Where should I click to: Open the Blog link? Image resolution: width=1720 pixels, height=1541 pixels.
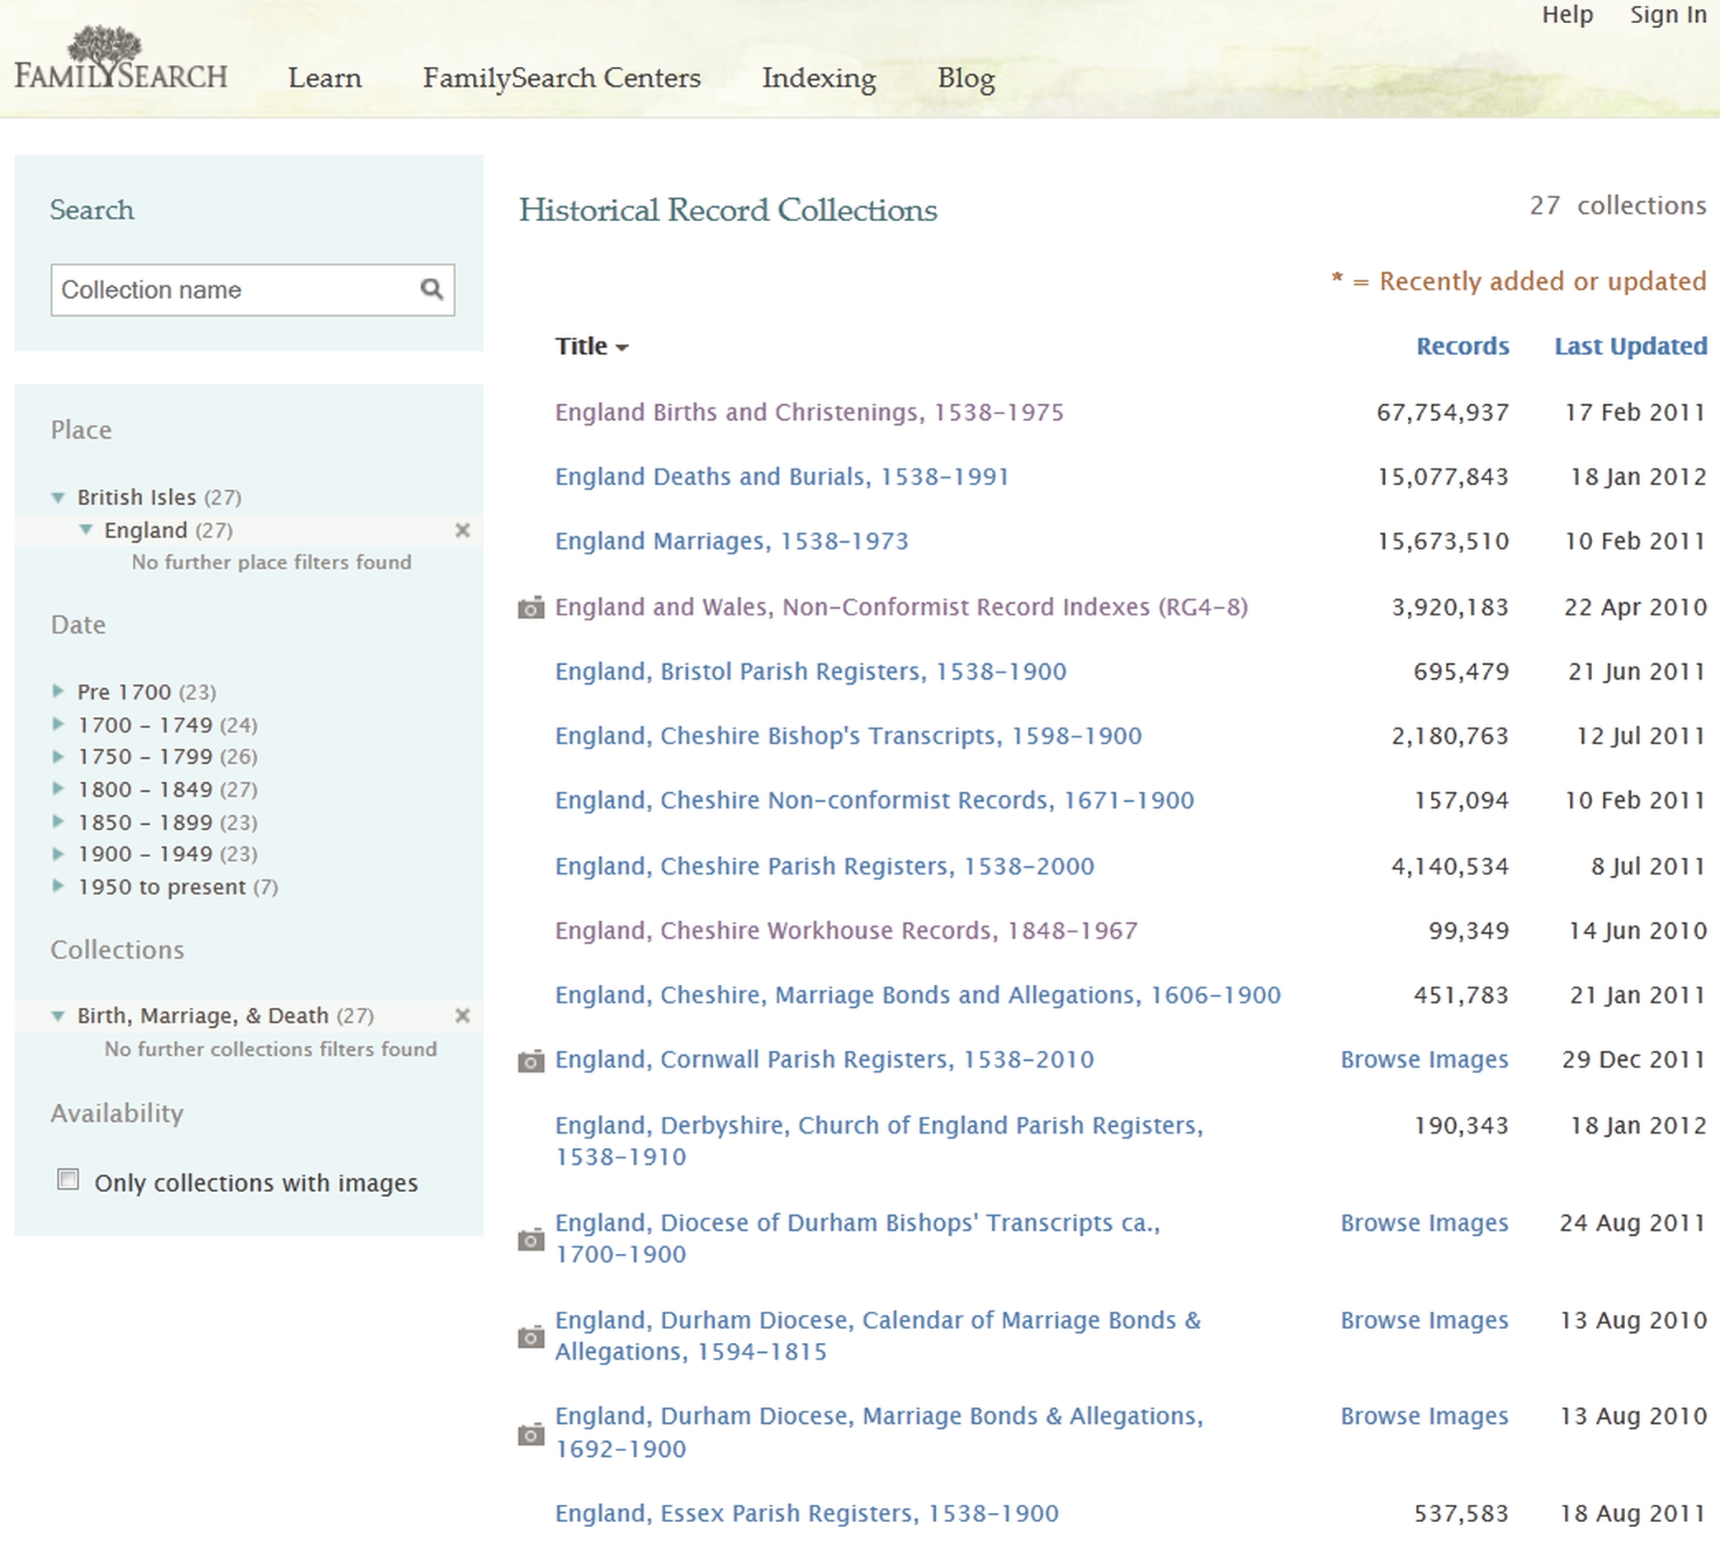click(966, 78)
